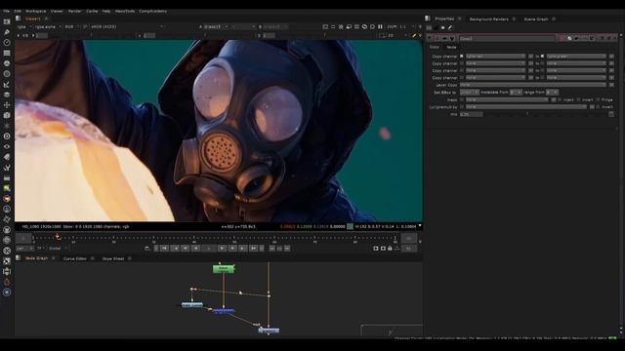The height and width of the screenshot is (351, 625).
Task: Open Global frame range dropdown on timeline
Action: 59,249
